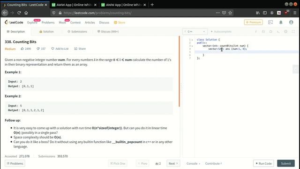
Task: Show the Firefox sidebars icon
Action: coord(265,13)
